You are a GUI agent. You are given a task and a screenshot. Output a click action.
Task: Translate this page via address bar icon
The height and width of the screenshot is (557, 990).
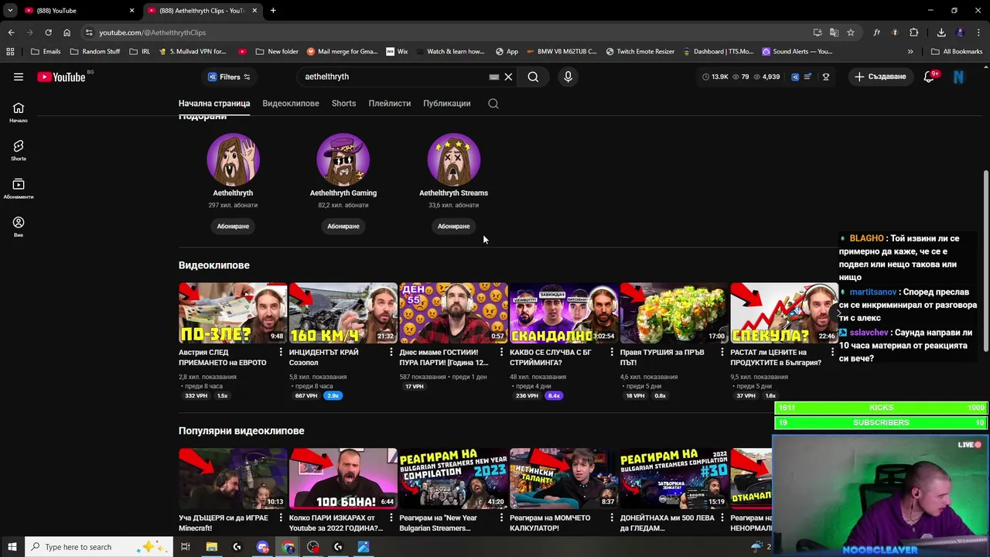tap(834, 32)
